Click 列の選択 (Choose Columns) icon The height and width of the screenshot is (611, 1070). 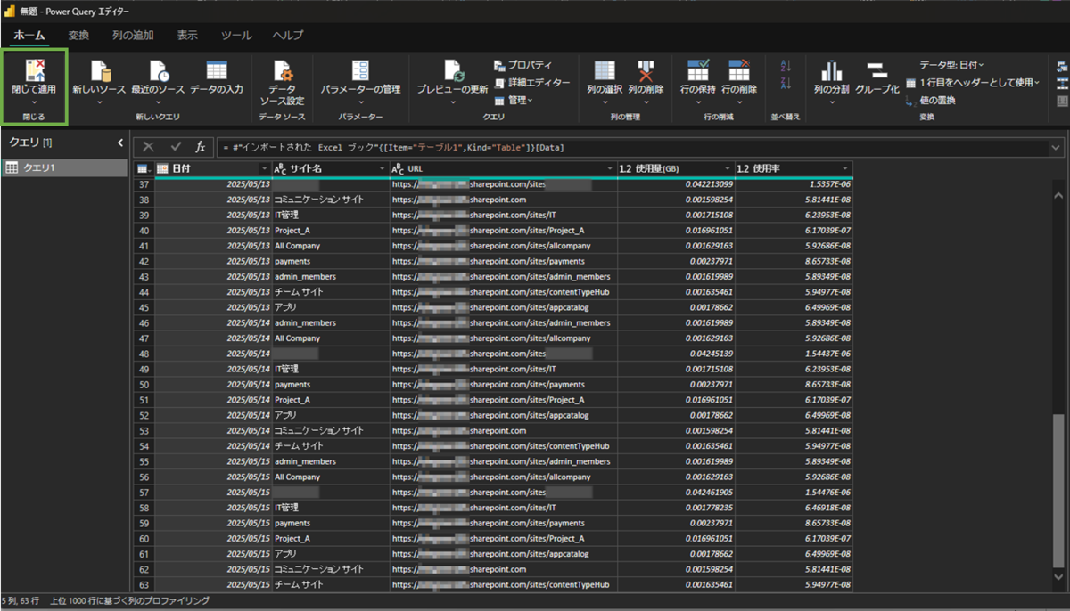coord(605,71)
